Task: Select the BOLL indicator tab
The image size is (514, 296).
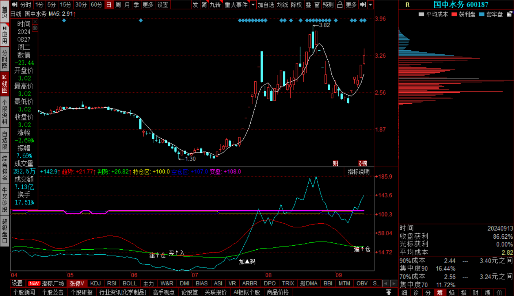Action: (130, 283)
